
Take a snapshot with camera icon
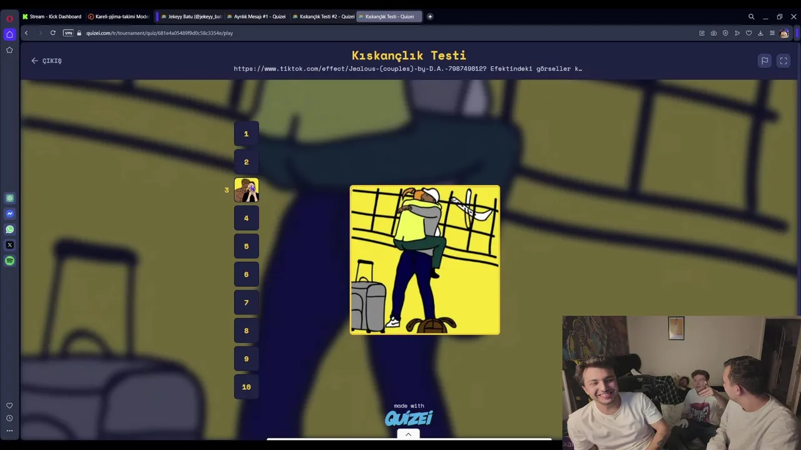[x=713, y=33]
